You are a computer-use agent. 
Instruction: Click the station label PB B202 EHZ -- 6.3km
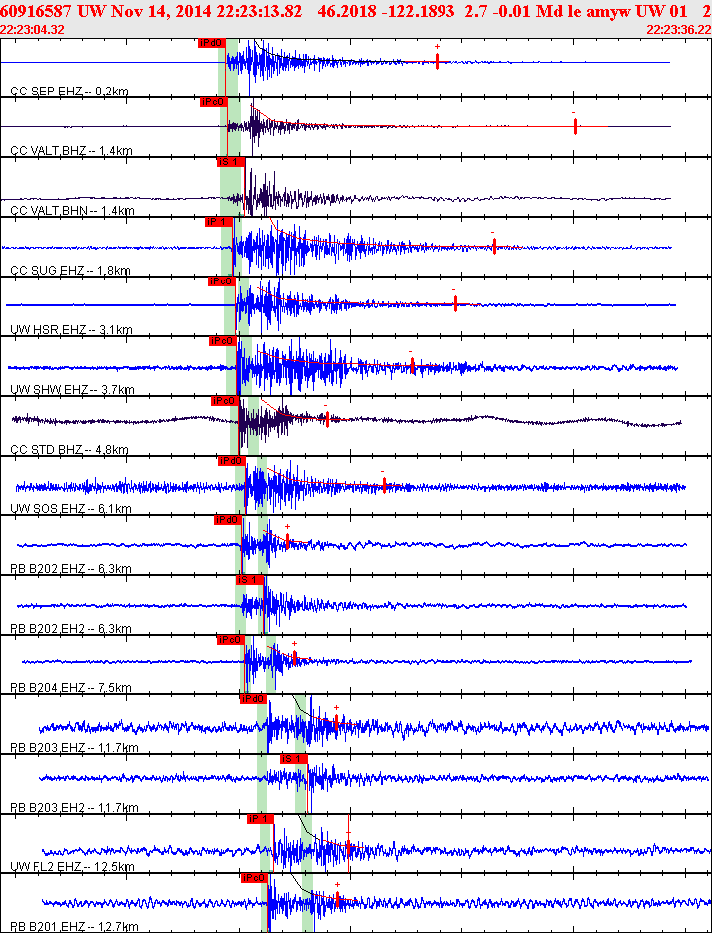click(x=72, y=568)
